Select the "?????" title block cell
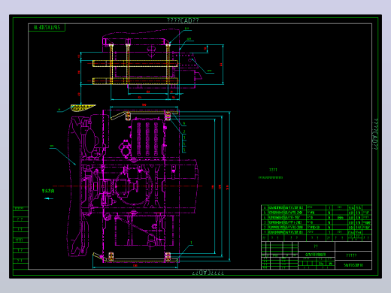Viewport: 391px width, 293px height. click(x=353, y=255)
